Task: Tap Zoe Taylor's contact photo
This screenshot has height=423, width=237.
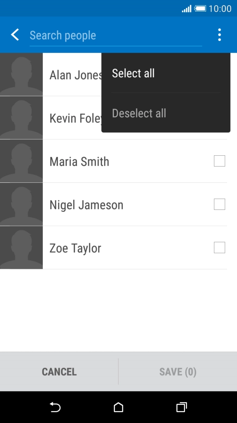Action: 21,247
